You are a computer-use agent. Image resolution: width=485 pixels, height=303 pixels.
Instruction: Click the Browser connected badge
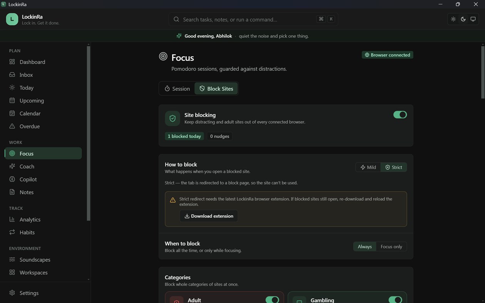(x=388, y=55)
